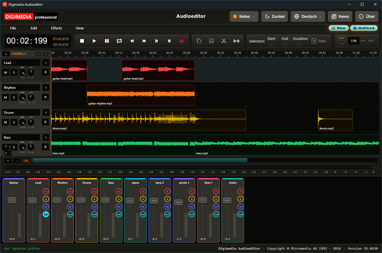Mute M on the flute 1 strip
The image size is (382, 253).
tap(216, 207)
